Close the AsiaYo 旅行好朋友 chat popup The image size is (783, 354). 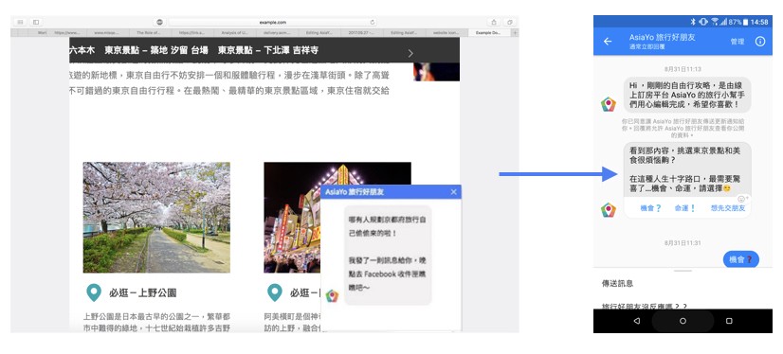pos(453,192)
